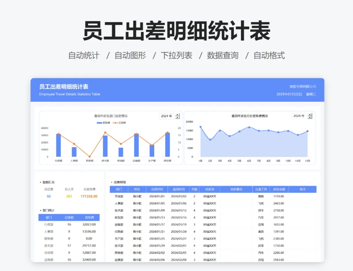Click the 1月 data point on right area chart
Image resolution: width=353 pixels, height=271 pixels.
pos(201,126)
